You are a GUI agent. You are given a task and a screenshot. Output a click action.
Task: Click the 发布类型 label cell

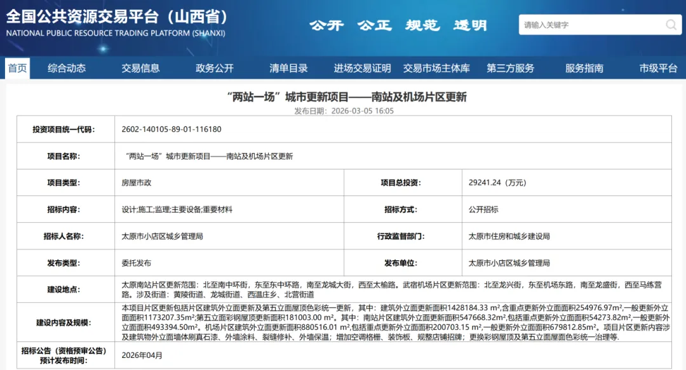pos(65,263)
